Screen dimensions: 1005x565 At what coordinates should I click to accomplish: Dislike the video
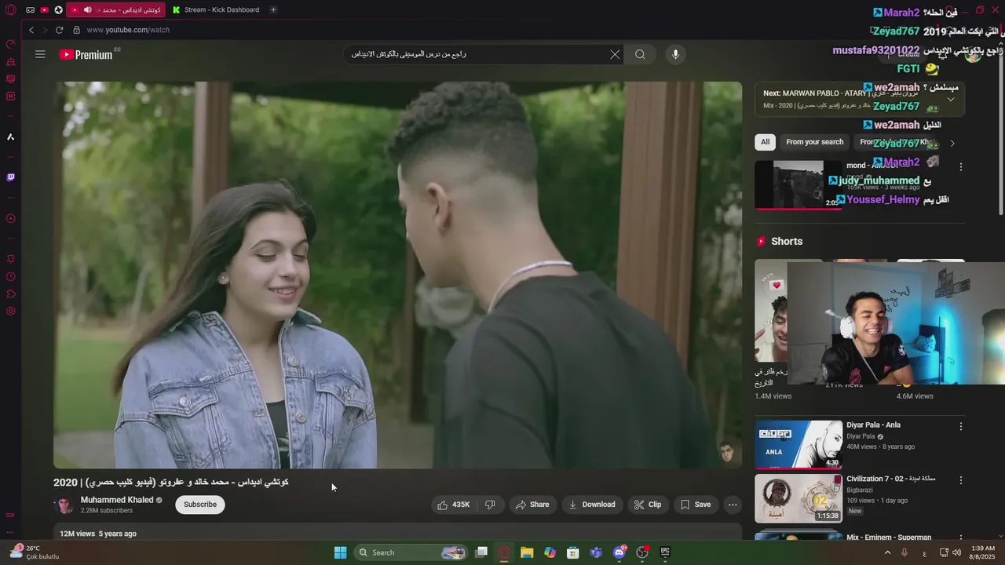click(490, 505)
